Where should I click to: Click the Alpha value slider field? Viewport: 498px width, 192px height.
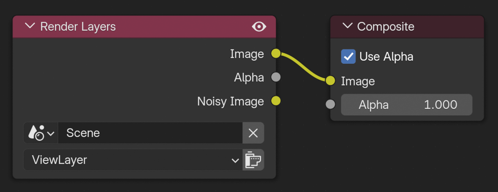406,105
